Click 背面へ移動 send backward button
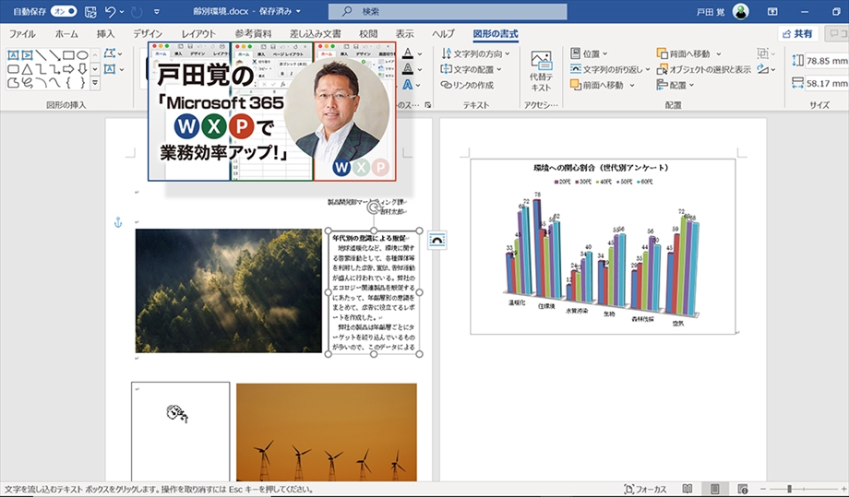The width and height of the screenshot is (849, 497). pyautogui.click(x=684, y=53)
